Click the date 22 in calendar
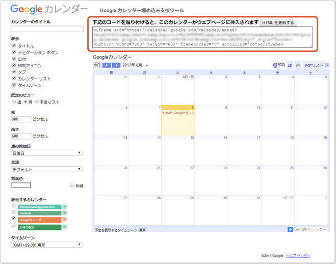The height and width of the screenshot is (264, 336). [x=192, y=168]
